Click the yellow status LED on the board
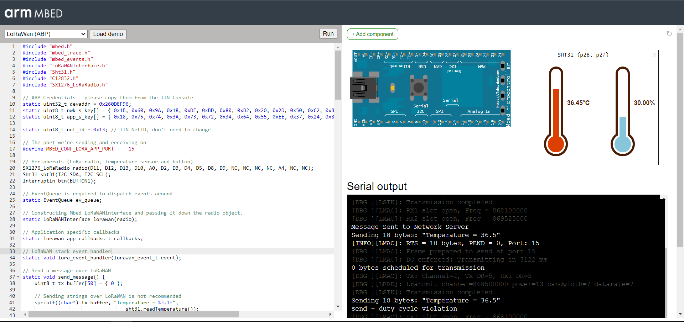 [x=393, y=88]
